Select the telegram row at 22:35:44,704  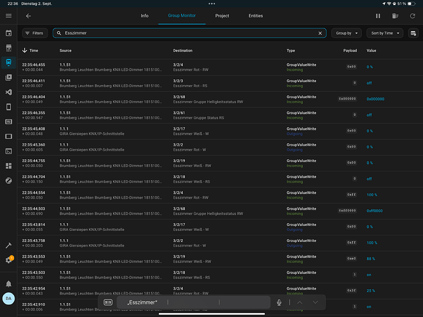(220, 179)
